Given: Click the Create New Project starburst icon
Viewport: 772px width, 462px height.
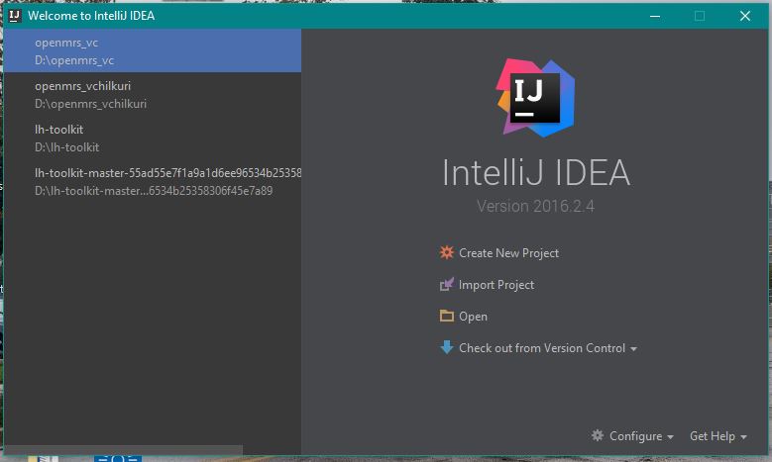Looking at the screenshot, I should point(447,252).
